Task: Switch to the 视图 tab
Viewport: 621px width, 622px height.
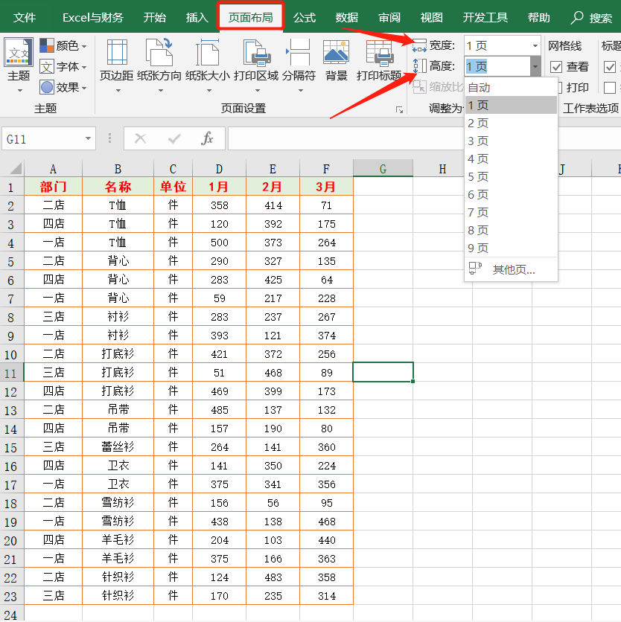Action: click(x=432, y=17)
